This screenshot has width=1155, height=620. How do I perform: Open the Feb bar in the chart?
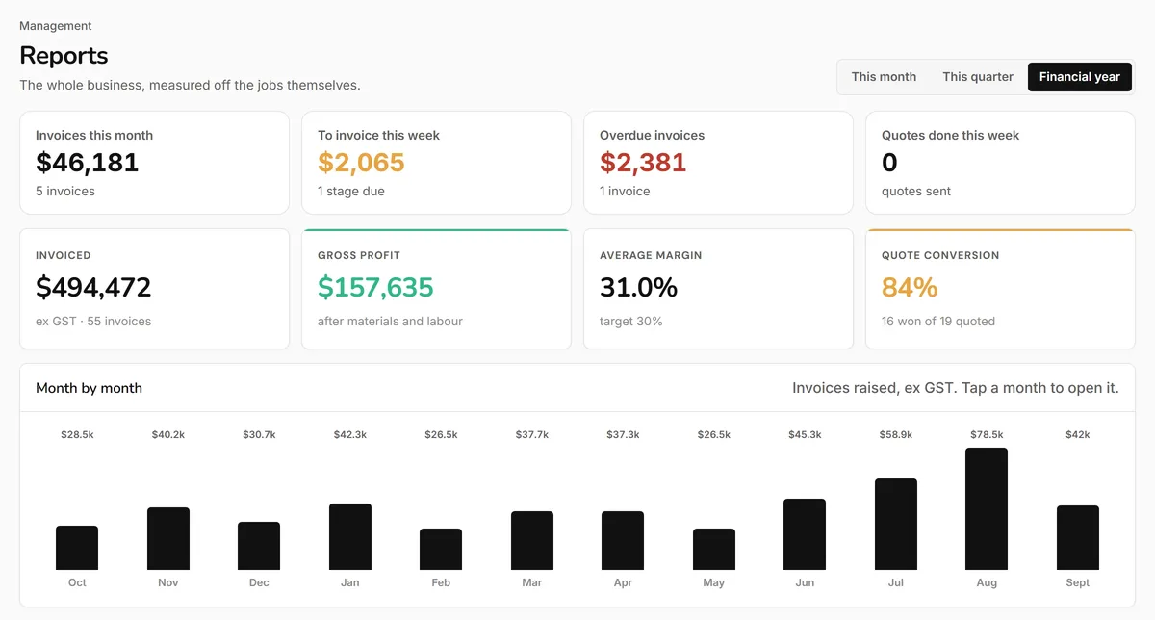click(441, 549)
